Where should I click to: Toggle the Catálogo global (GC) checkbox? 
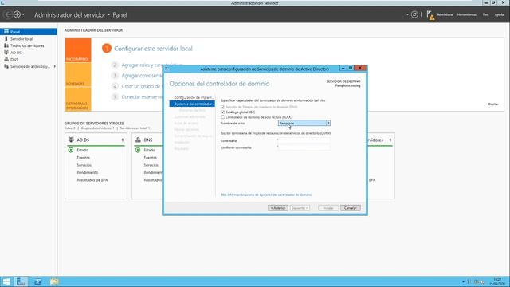[223, 112]
